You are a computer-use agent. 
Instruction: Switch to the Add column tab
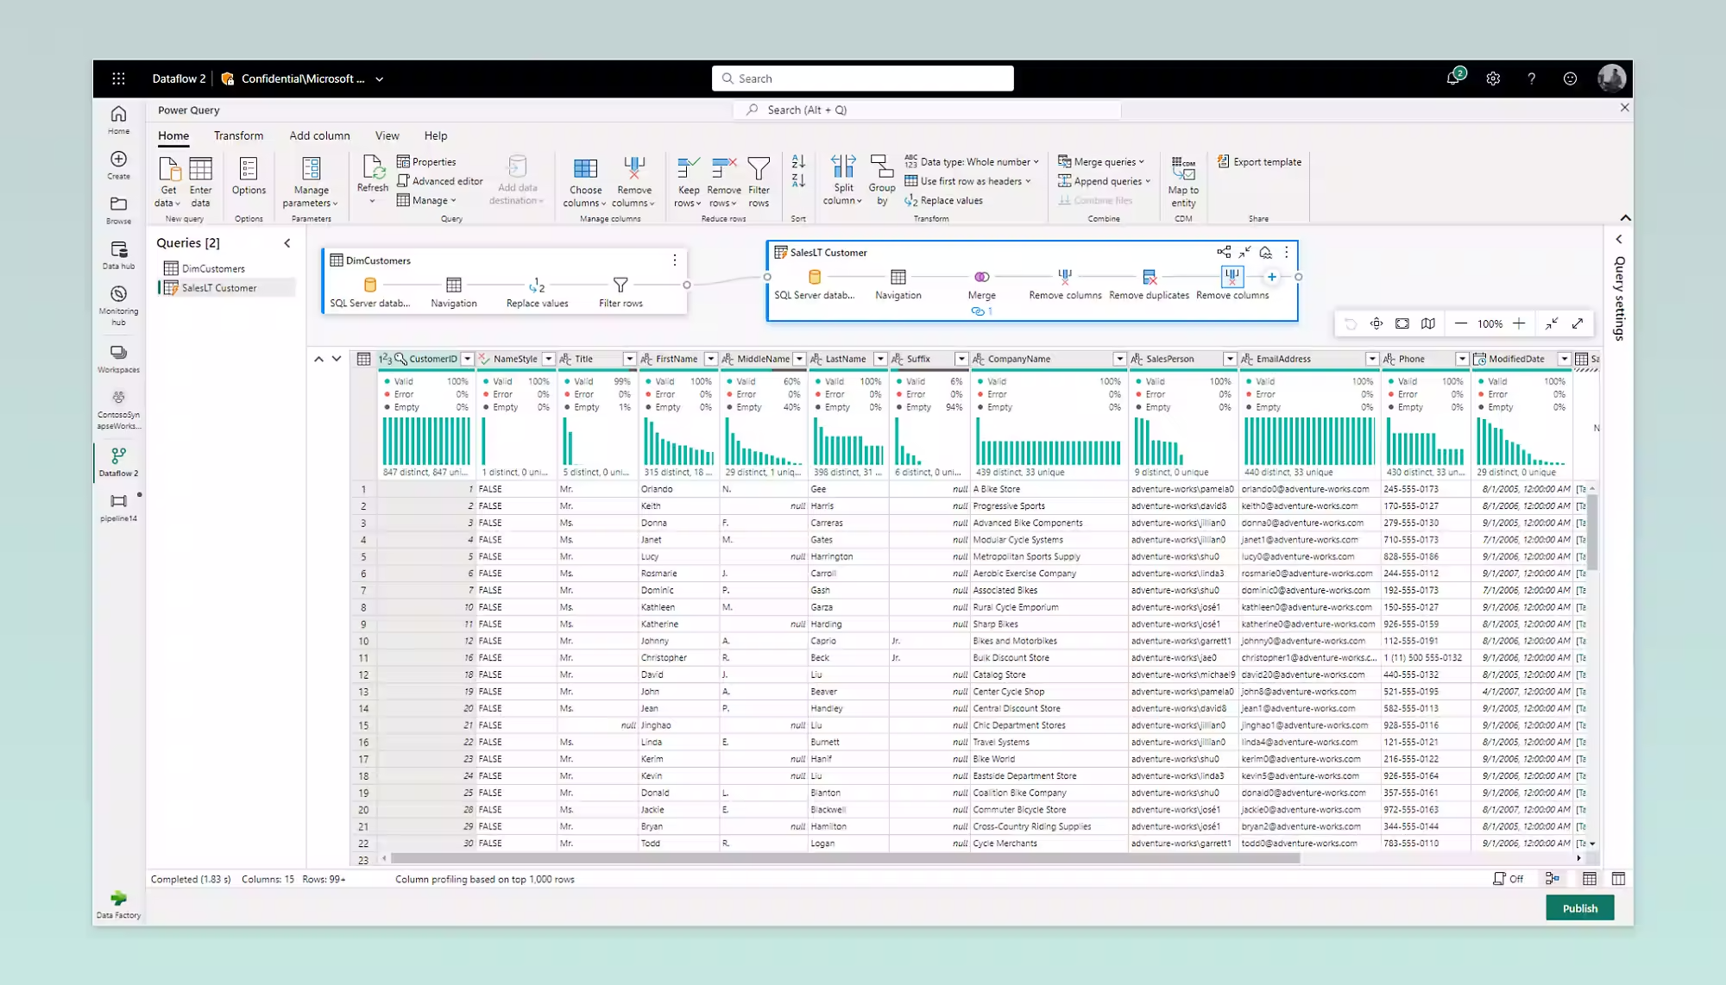(319, 135)
